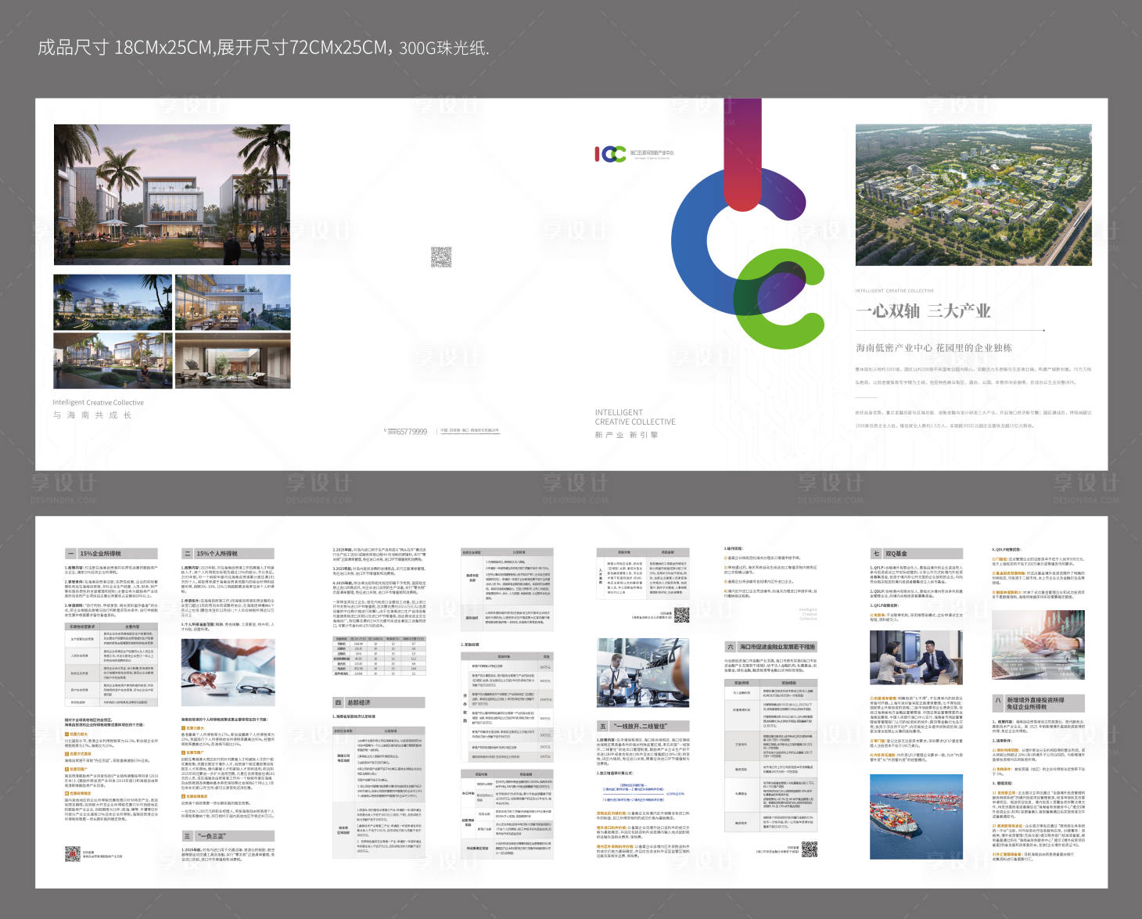Click the top caption 成品尺寸 18CMx25CM

pos(263,47)
